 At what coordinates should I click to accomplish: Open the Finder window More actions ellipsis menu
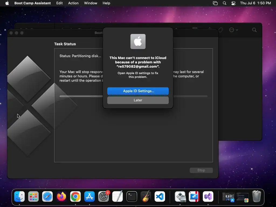234,30
